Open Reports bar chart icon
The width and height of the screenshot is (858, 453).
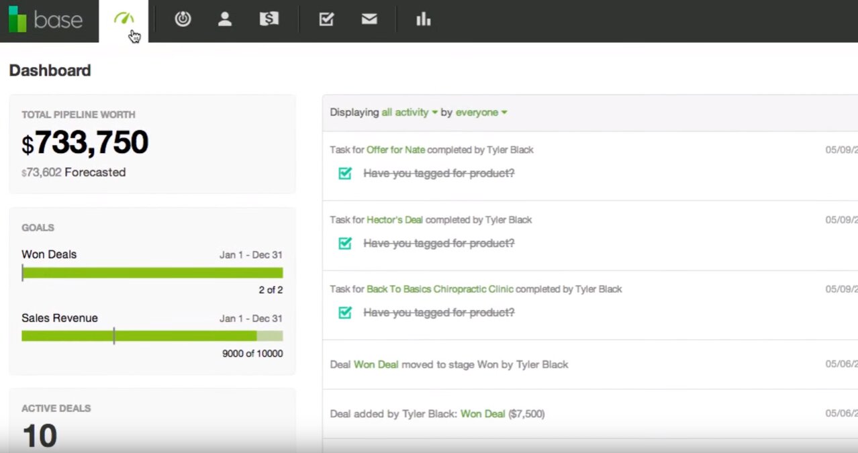[423, 19]
